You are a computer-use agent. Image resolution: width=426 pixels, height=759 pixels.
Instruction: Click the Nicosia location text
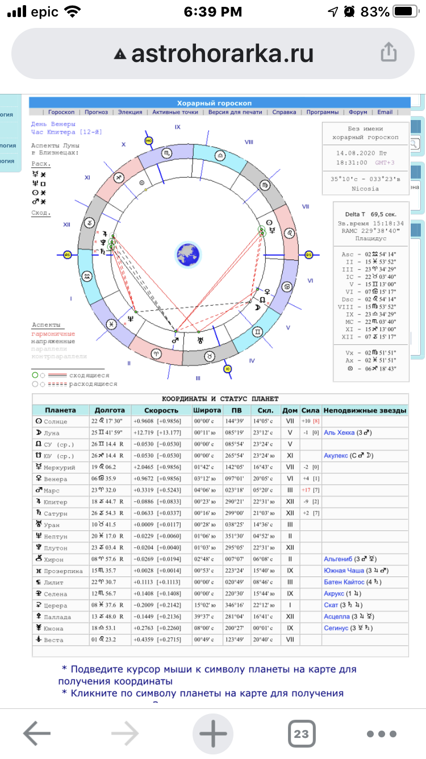click(366, 189)
